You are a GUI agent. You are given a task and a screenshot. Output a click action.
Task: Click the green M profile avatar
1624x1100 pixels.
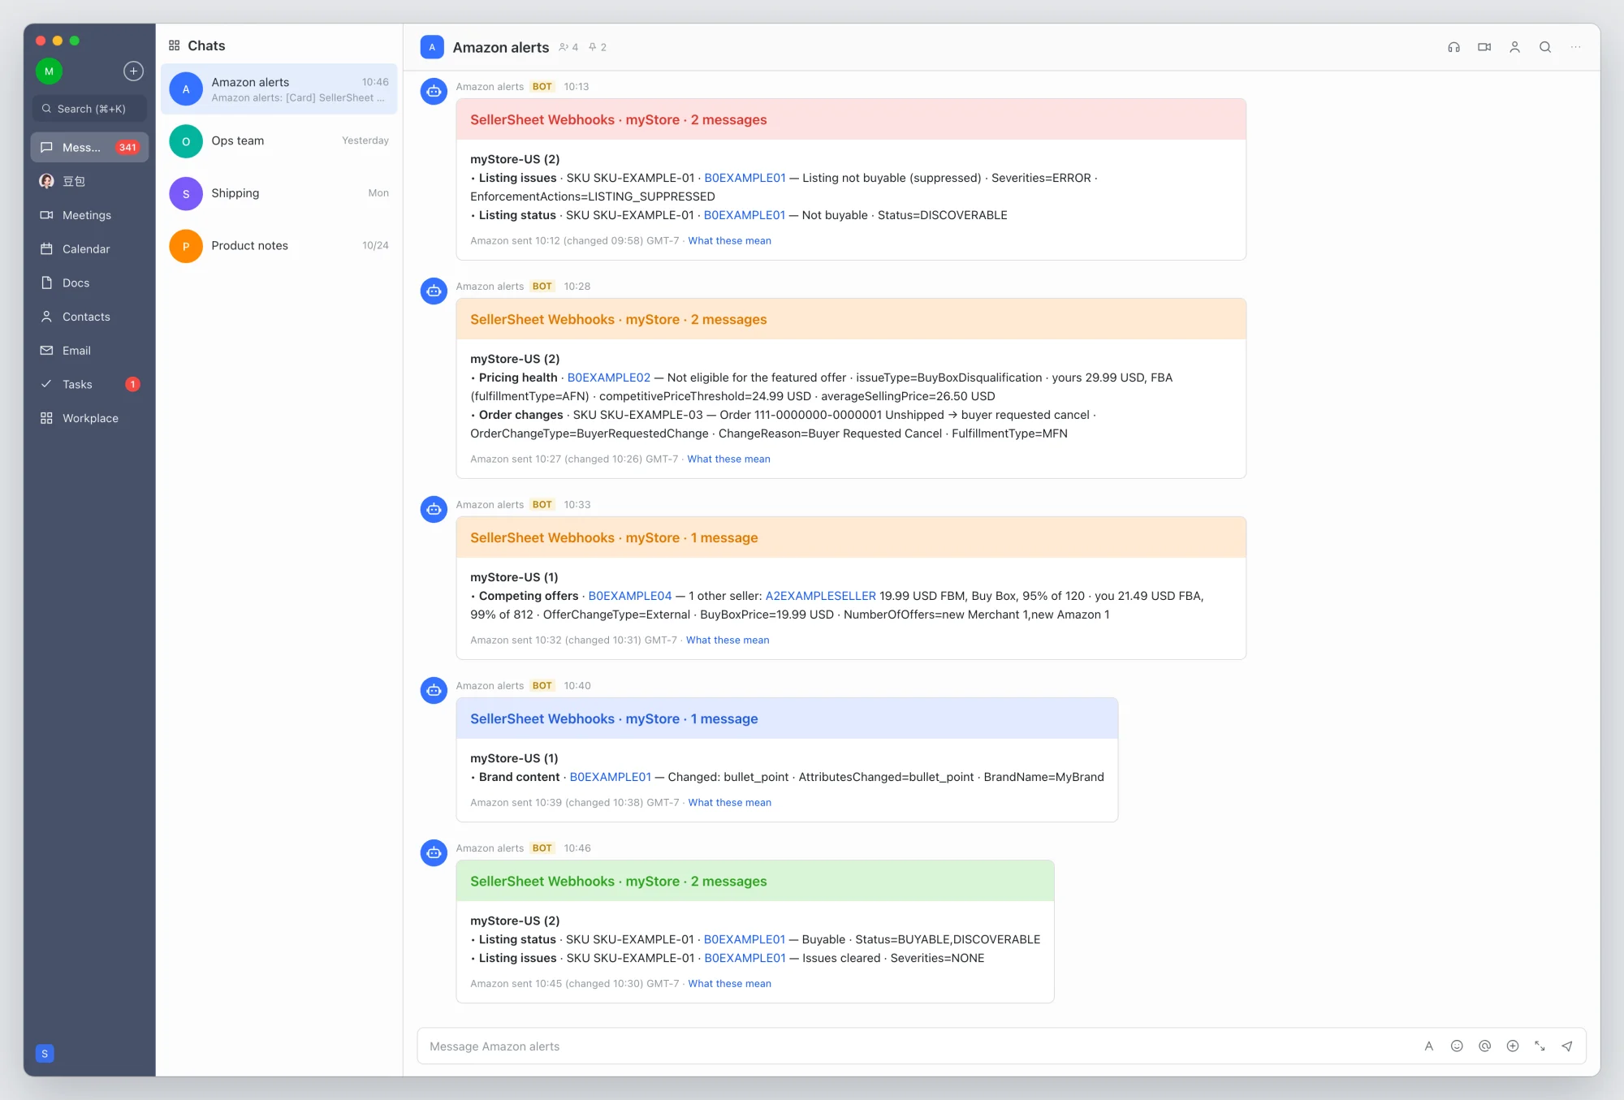click(49, 71)
